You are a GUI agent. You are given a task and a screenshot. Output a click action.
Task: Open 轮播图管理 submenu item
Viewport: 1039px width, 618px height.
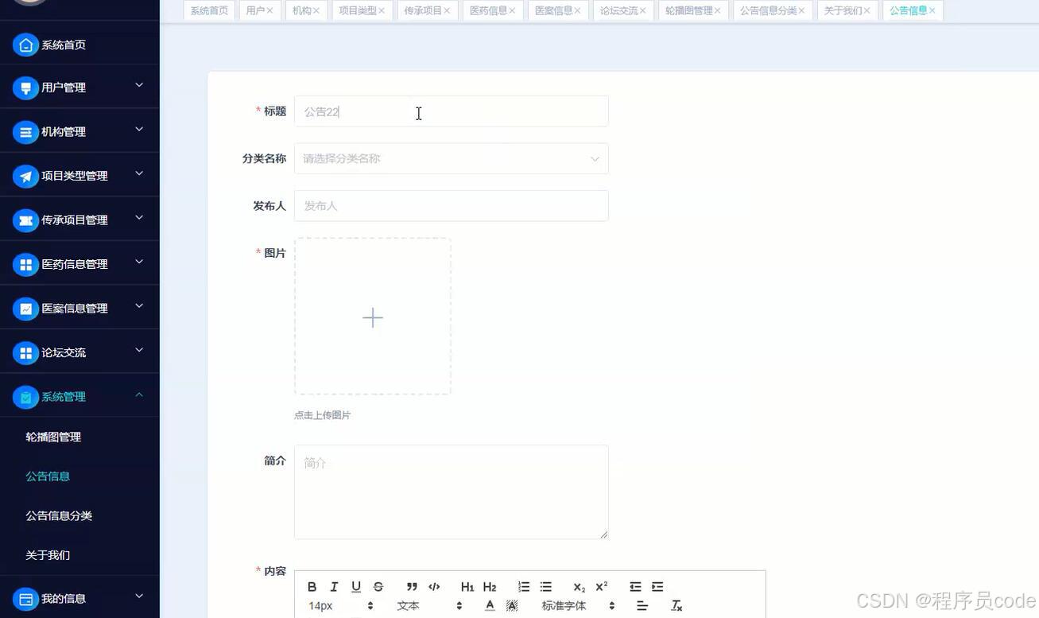point(79,437)
